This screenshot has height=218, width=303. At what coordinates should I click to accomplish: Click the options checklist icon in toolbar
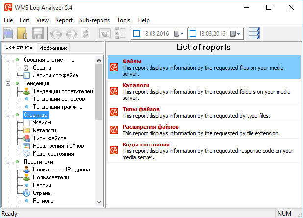[254, 34]
